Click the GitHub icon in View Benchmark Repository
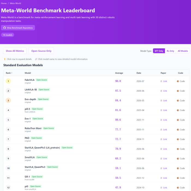The width and height of the screenshot is (191, 191). 5,28
